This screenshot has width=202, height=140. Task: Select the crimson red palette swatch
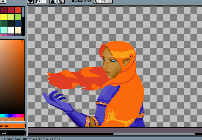[x=11, y=10]
